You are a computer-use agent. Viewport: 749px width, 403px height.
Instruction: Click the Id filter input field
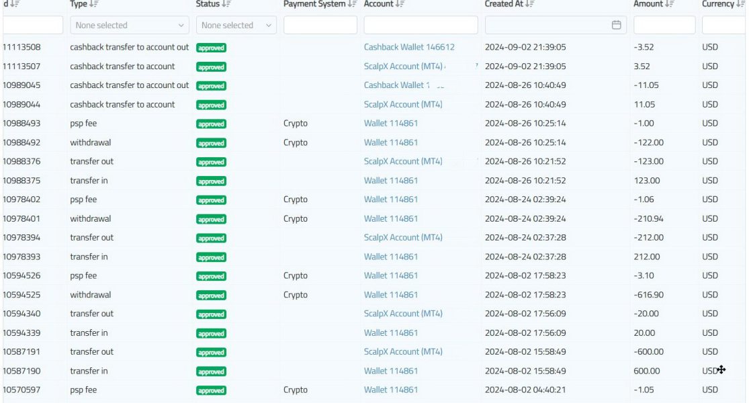(x=32, y=26)
